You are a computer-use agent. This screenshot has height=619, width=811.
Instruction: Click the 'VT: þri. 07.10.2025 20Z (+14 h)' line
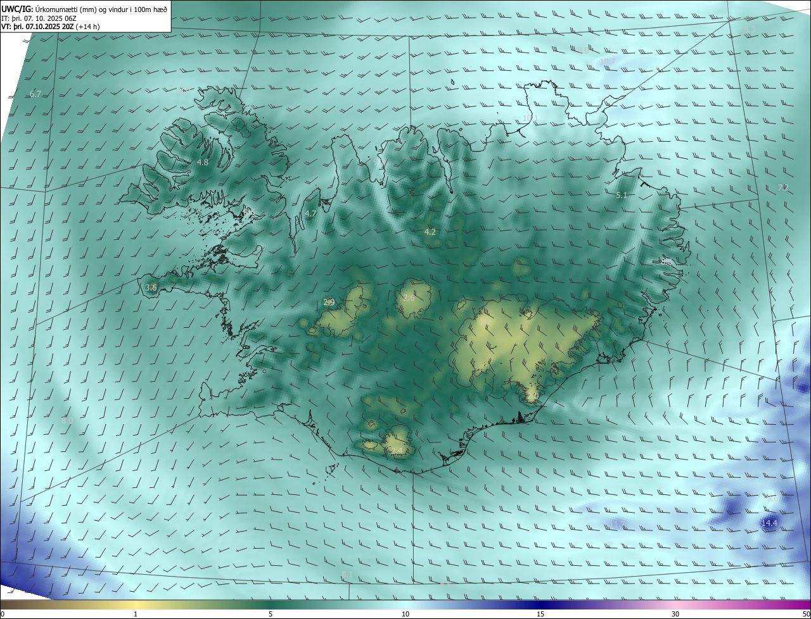coord(51,27)
